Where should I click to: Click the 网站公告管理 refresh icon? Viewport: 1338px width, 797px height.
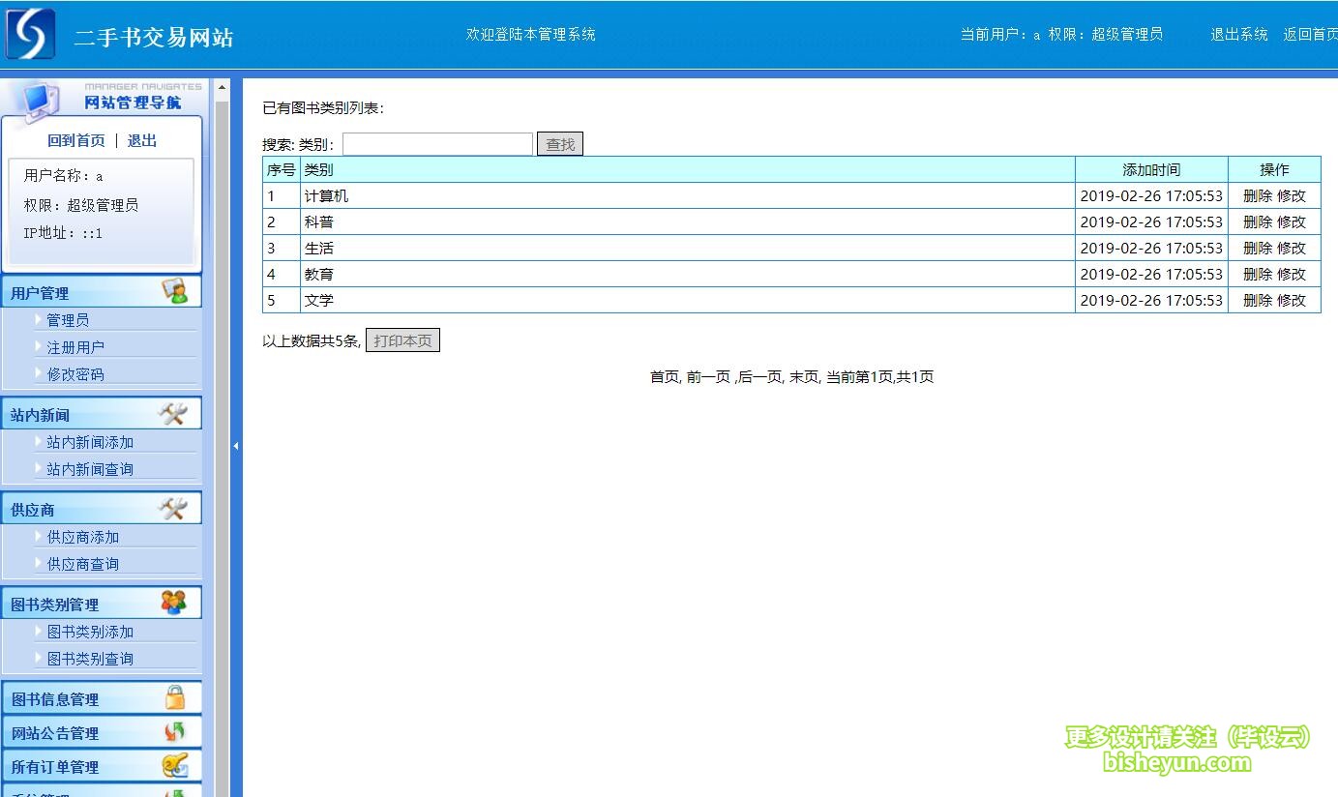click(174, 731)
